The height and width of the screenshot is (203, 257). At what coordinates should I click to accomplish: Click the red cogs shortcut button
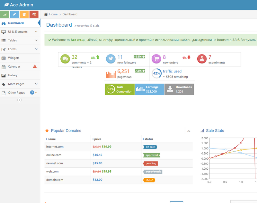pos(34,14)
